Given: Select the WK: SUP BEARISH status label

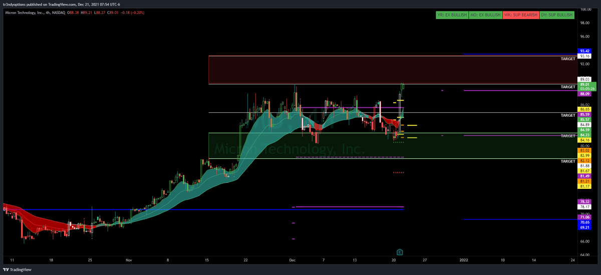Looking at the screenshot, I should point(520,15).
